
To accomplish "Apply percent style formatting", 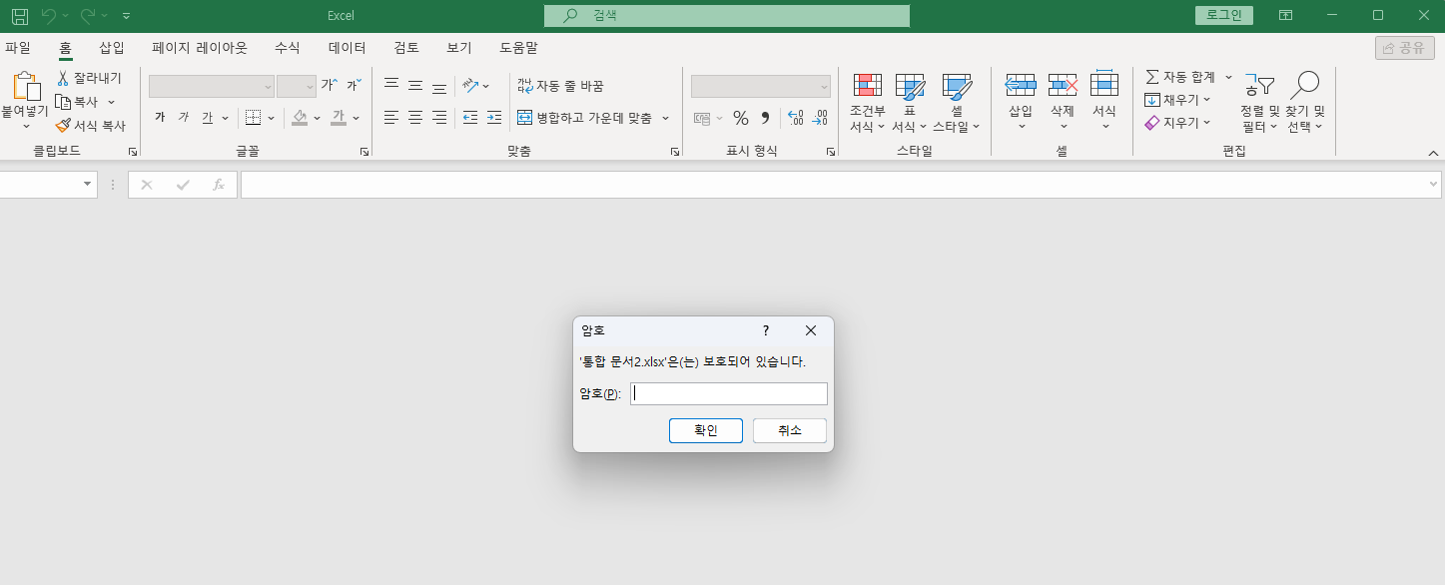I will (740, 117).
